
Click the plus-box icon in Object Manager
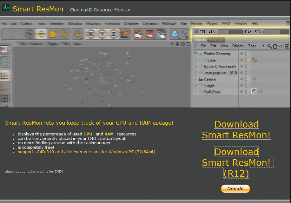(287, 46)
